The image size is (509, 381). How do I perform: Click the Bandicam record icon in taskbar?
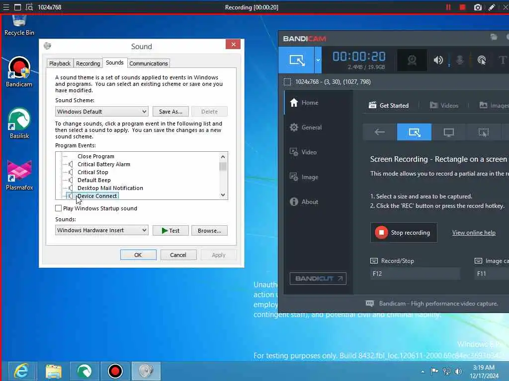[115, 371]
